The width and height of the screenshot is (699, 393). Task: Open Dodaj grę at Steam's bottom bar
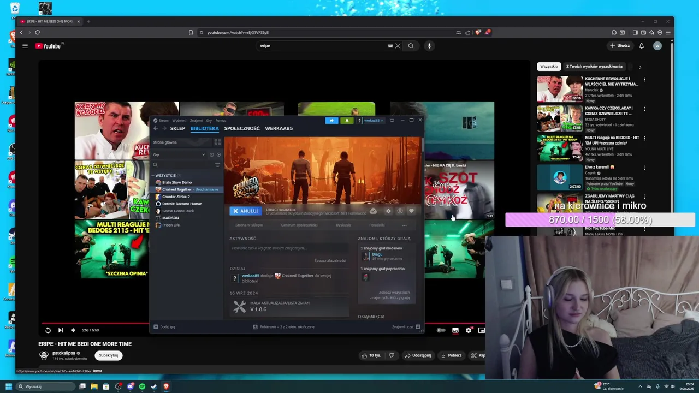[164, 327]
